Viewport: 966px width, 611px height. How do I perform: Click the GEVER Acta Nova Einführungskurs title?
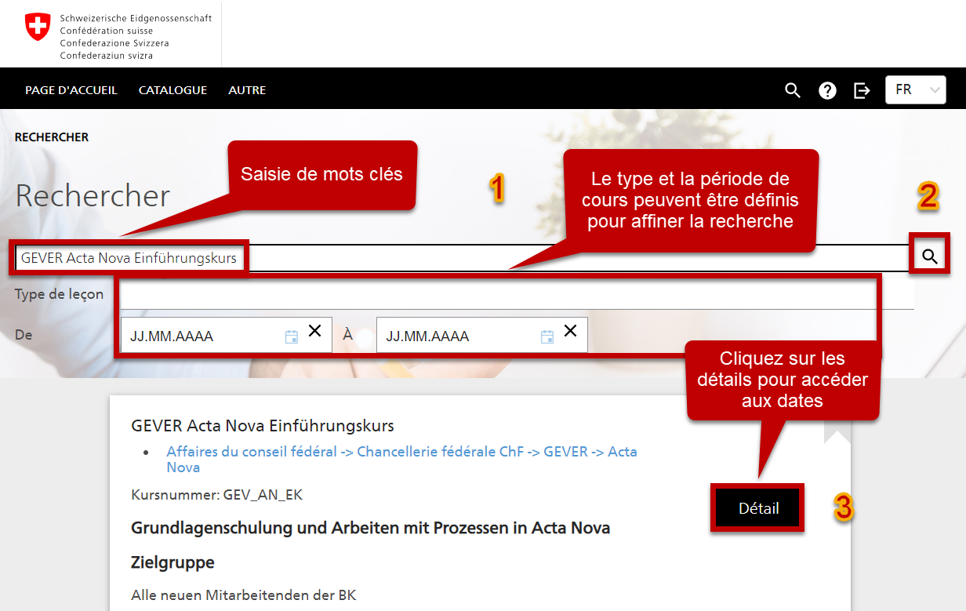[x=263, y=426]
